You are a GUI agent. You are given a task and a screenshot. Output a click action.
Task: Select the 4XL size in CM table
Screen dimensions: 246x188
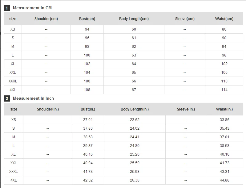tap(13, 90)
